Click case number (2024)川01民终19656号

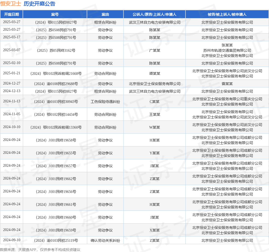pos(56,192)
